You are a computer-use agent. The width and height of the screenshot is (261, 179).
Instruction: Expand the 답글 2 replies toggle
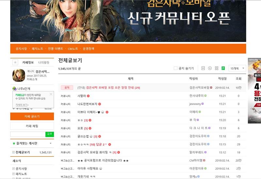pos(101,144)
